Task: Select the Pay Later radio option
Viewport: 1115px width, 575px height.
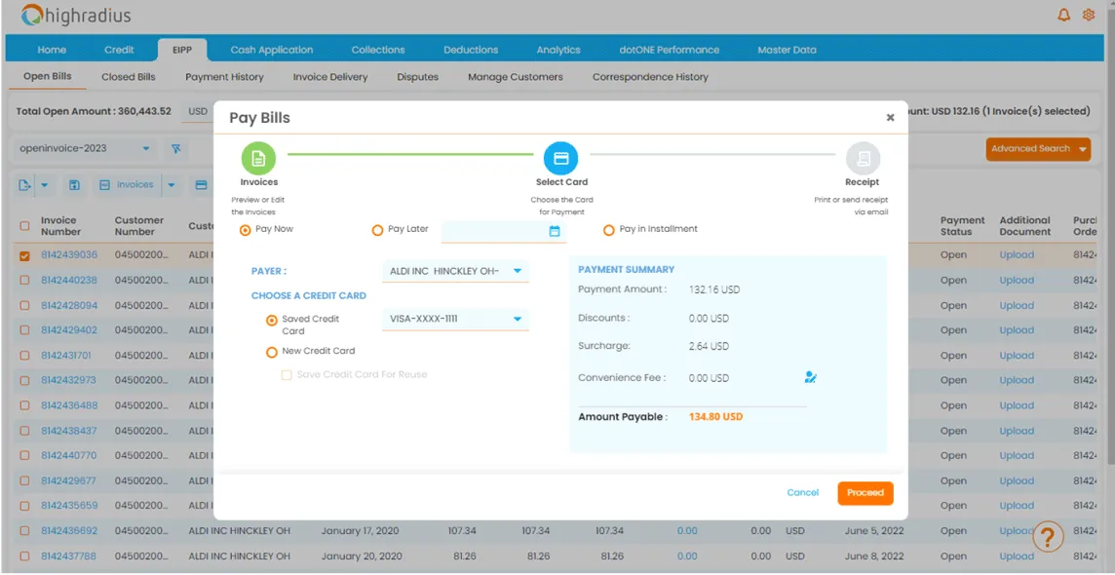Action: pyautogui.click(x=378, y=230)
